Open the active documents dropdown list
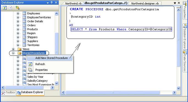The width and height of the screenshot is (188, 102). coord(175,3)
